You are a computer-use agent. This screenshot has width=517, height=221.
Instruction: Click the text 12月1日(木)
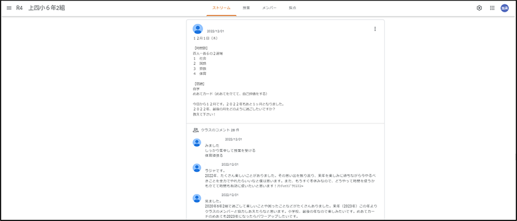[x=205, y=38]
